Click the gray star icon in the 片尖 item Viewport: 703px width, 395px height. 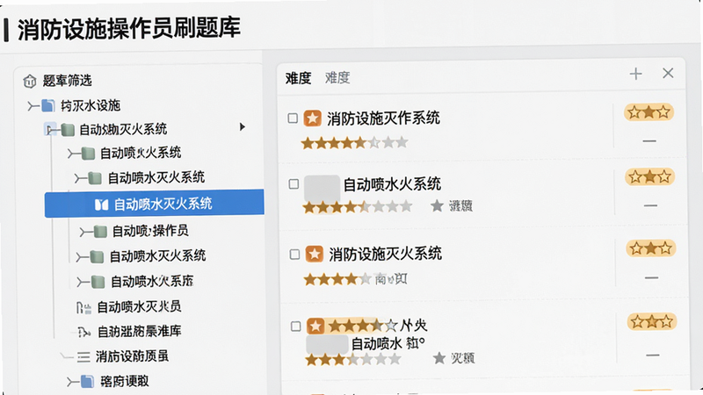[439, 358]
